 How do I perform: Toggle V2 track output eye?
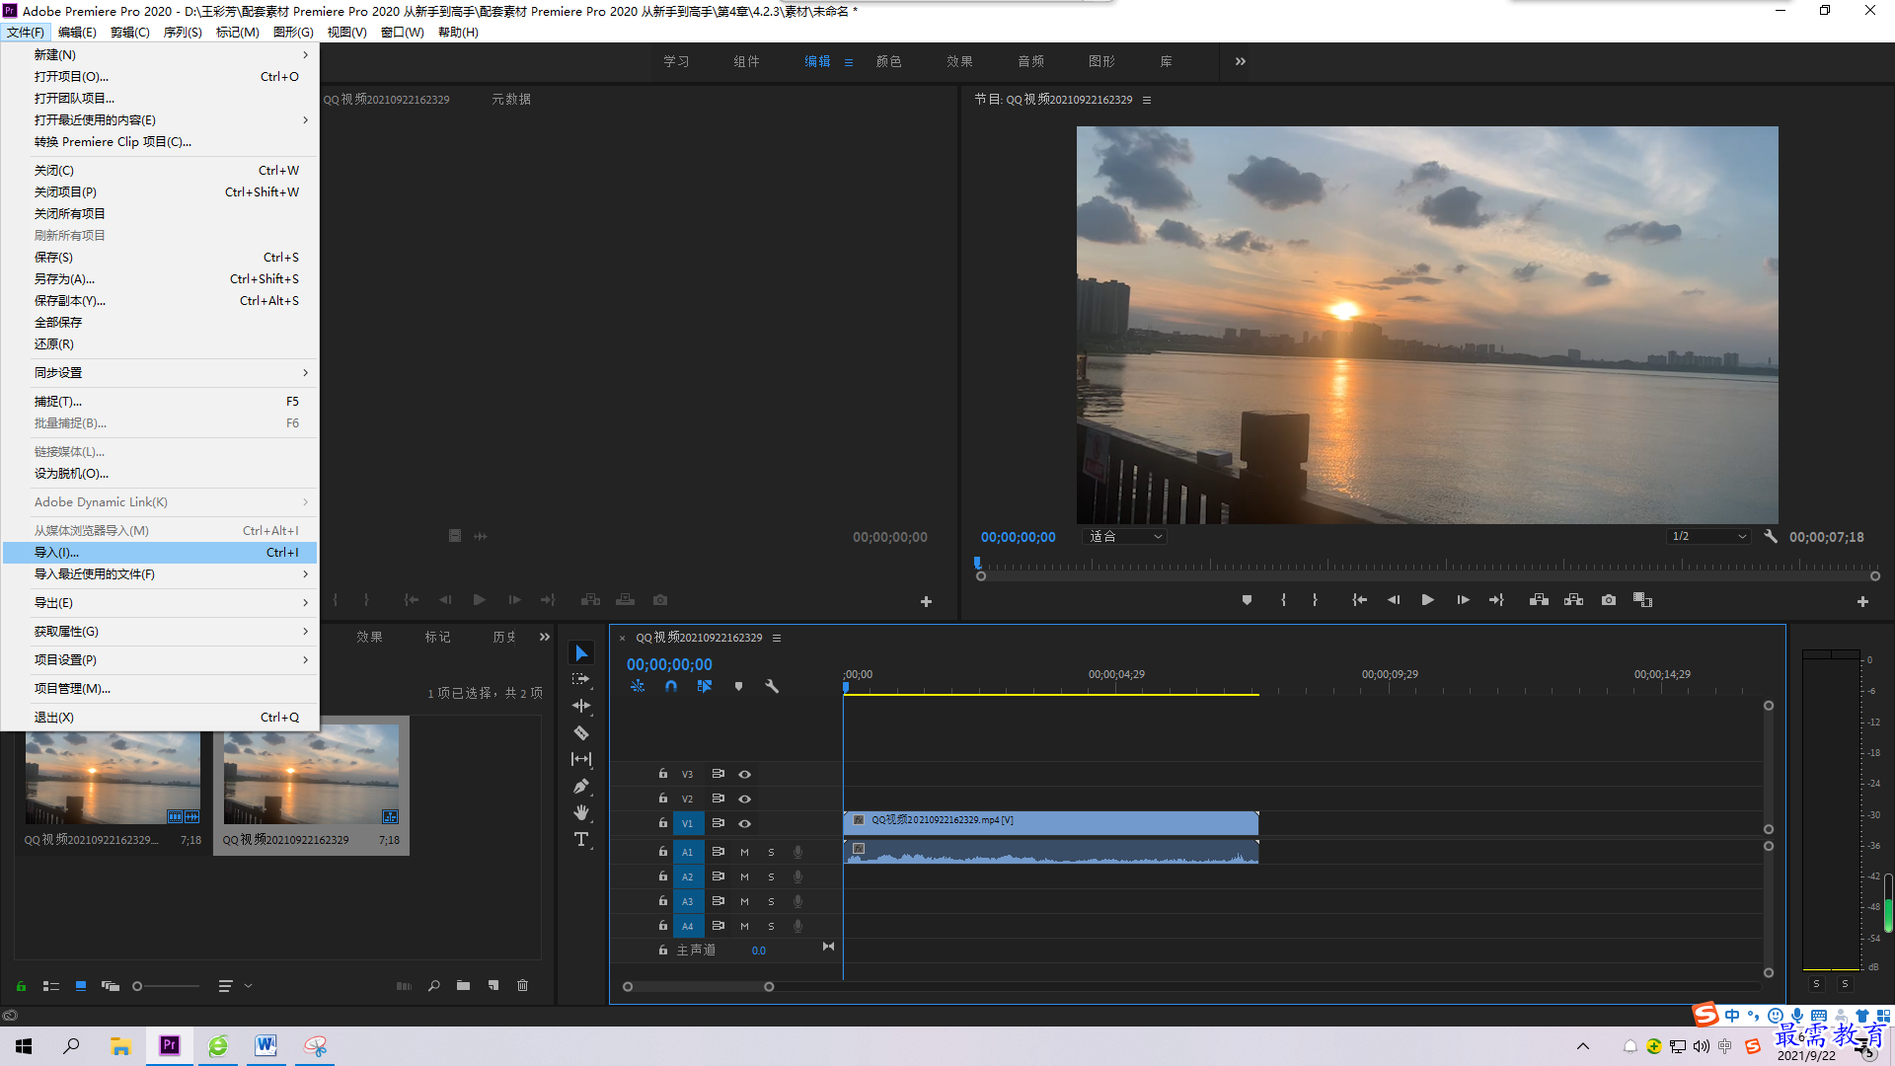(x=745, y=799)
